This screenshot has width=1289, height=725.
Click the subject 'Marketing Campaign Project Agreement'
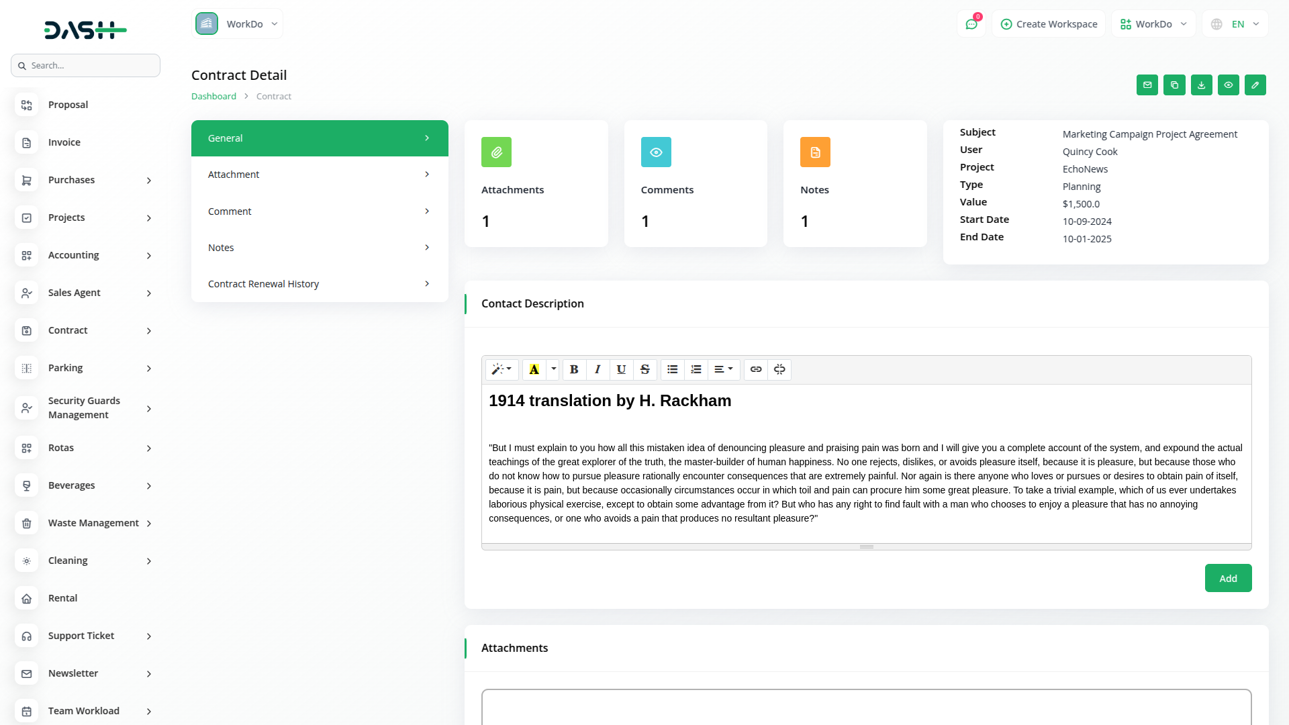[1149, 134]
